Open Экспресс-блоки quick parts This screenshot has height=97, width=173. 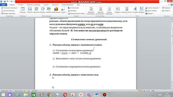point(127,11)
